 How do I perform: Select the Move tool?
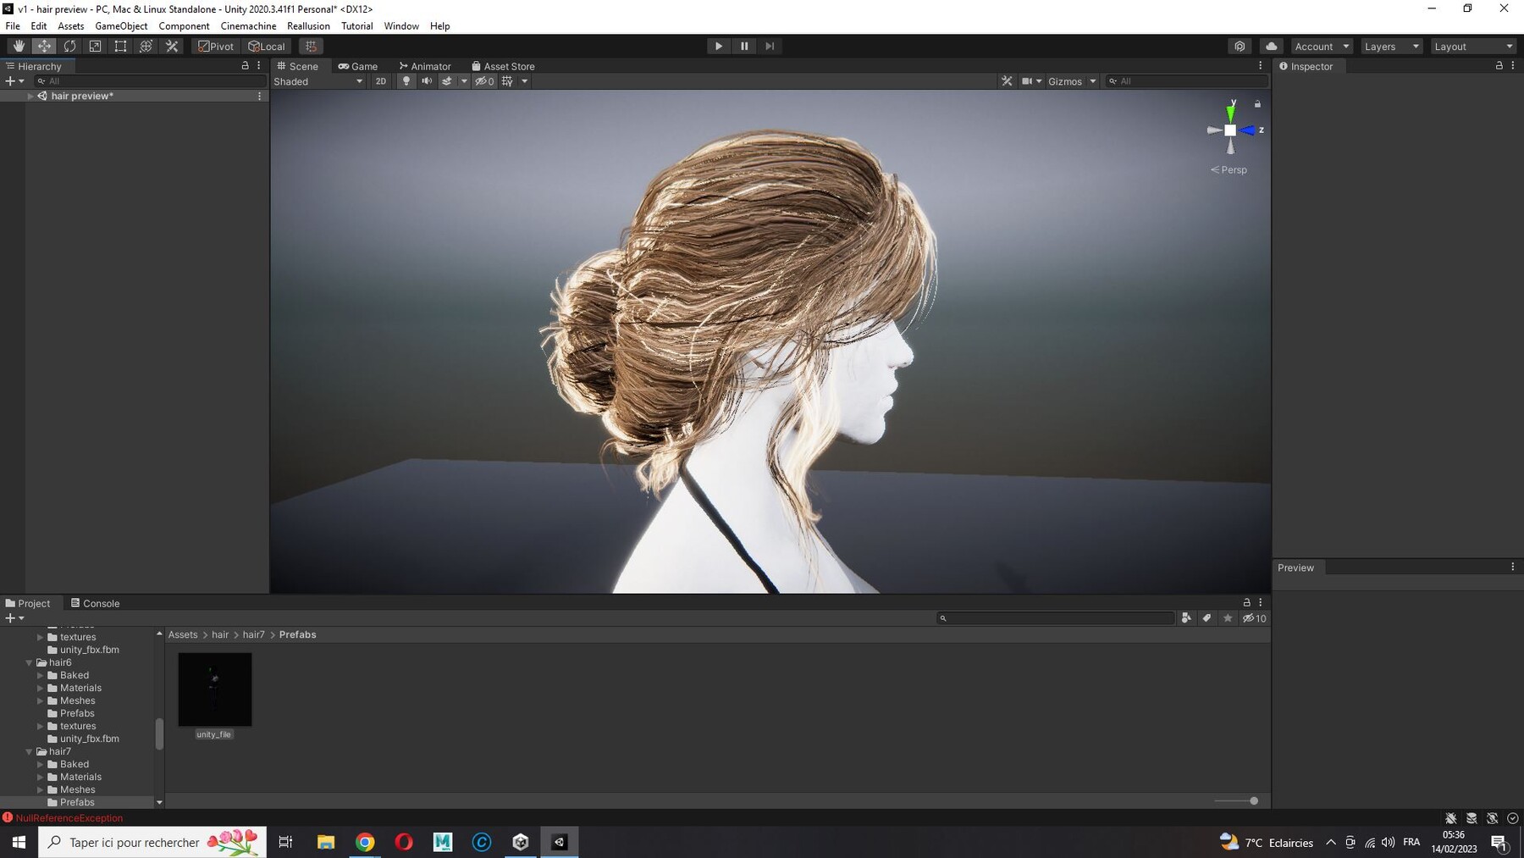pos(44,46)
